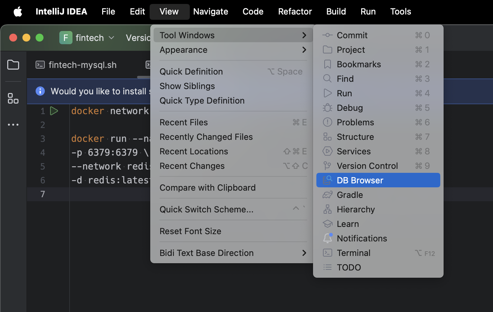Click the Notifications bell icon
This screenshot has height=312, width=493.
pyautogui.click(x=328, y=238)
